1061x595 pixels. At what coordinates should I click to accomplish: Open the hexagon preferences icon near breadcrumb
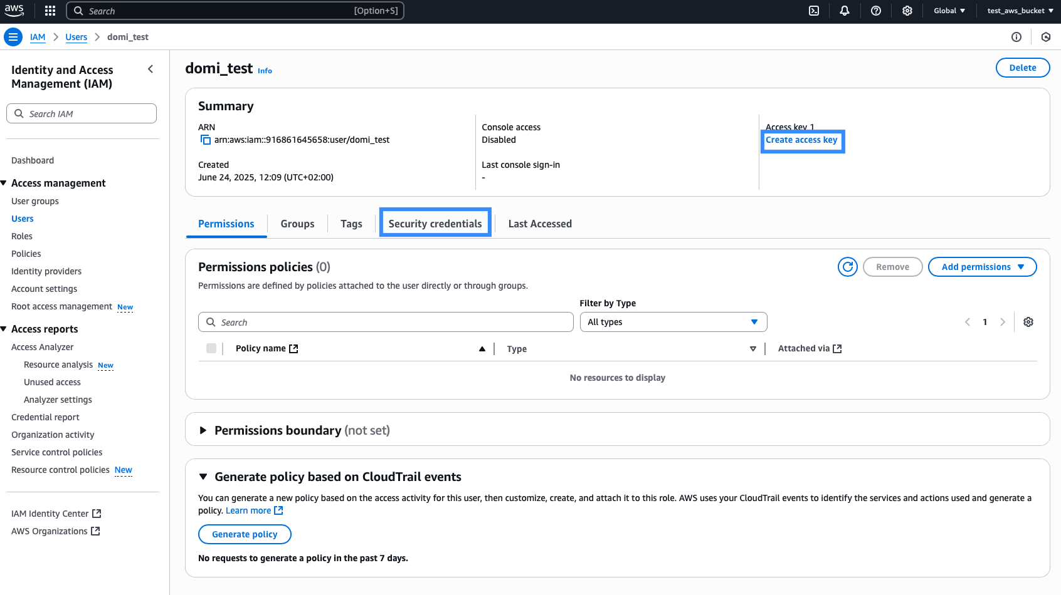(1046, 37)
